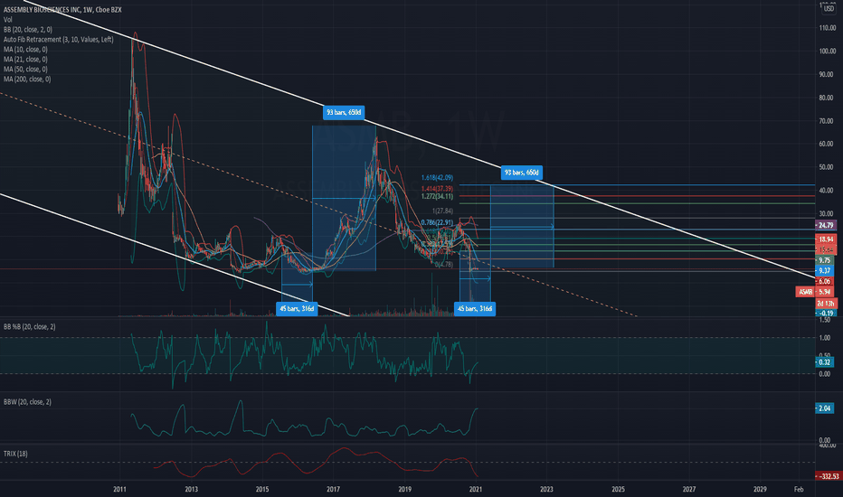Click 110.00 on the price scale
Screen dimensions: 843x497
tap(827, 28)
